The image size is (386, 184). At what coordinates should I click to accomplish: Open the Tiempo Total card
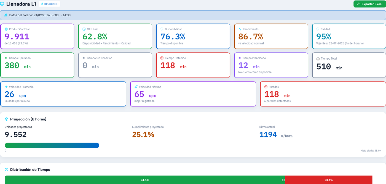pos(349,65)
